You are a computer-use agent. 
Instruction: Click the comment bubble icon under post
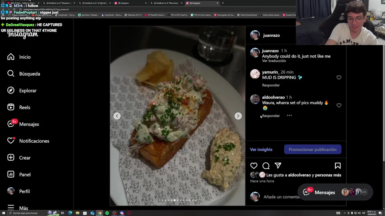[266, 166]
